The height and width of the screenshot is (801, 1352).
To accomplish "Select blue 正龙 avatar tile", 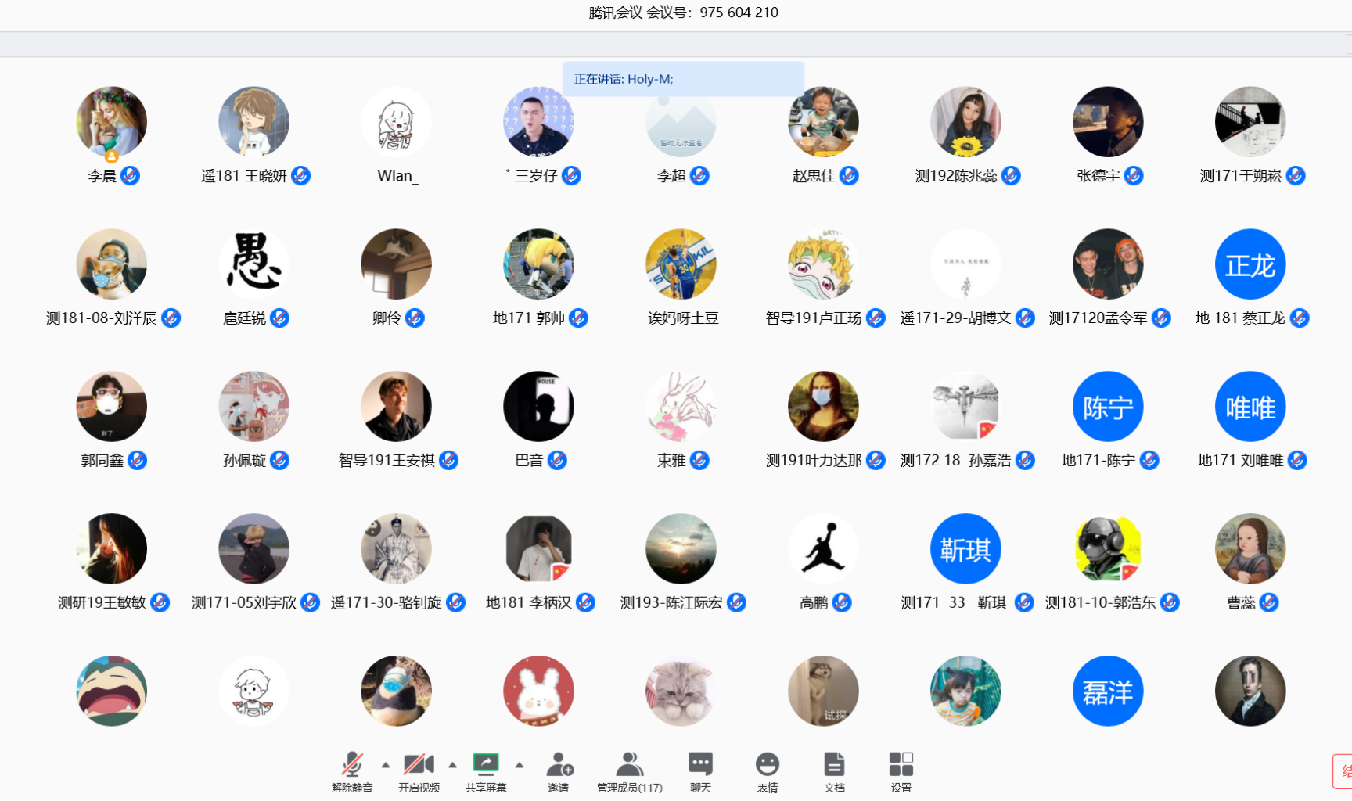I will point(1250,264).
